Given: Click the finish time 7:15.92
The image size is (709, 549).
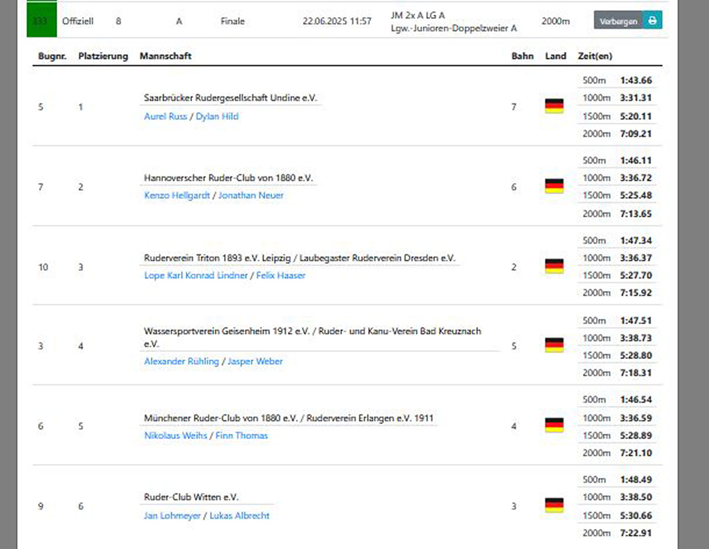Looking at the screenshot, I should click(636, 293).
